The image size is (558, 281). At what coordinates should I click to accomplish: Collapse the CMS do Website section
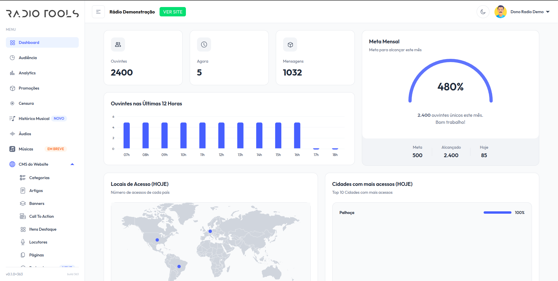72,164
